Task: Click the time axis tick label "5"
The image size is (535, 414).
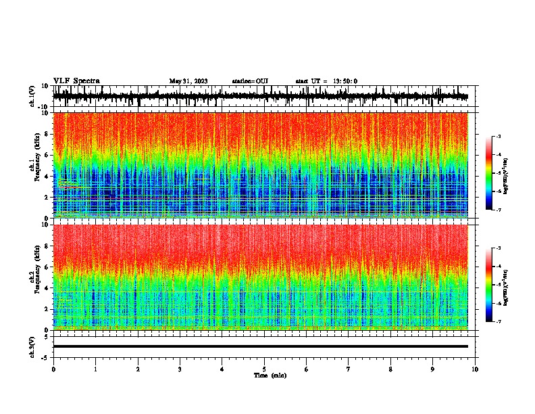Action: (x=264, y=369)
